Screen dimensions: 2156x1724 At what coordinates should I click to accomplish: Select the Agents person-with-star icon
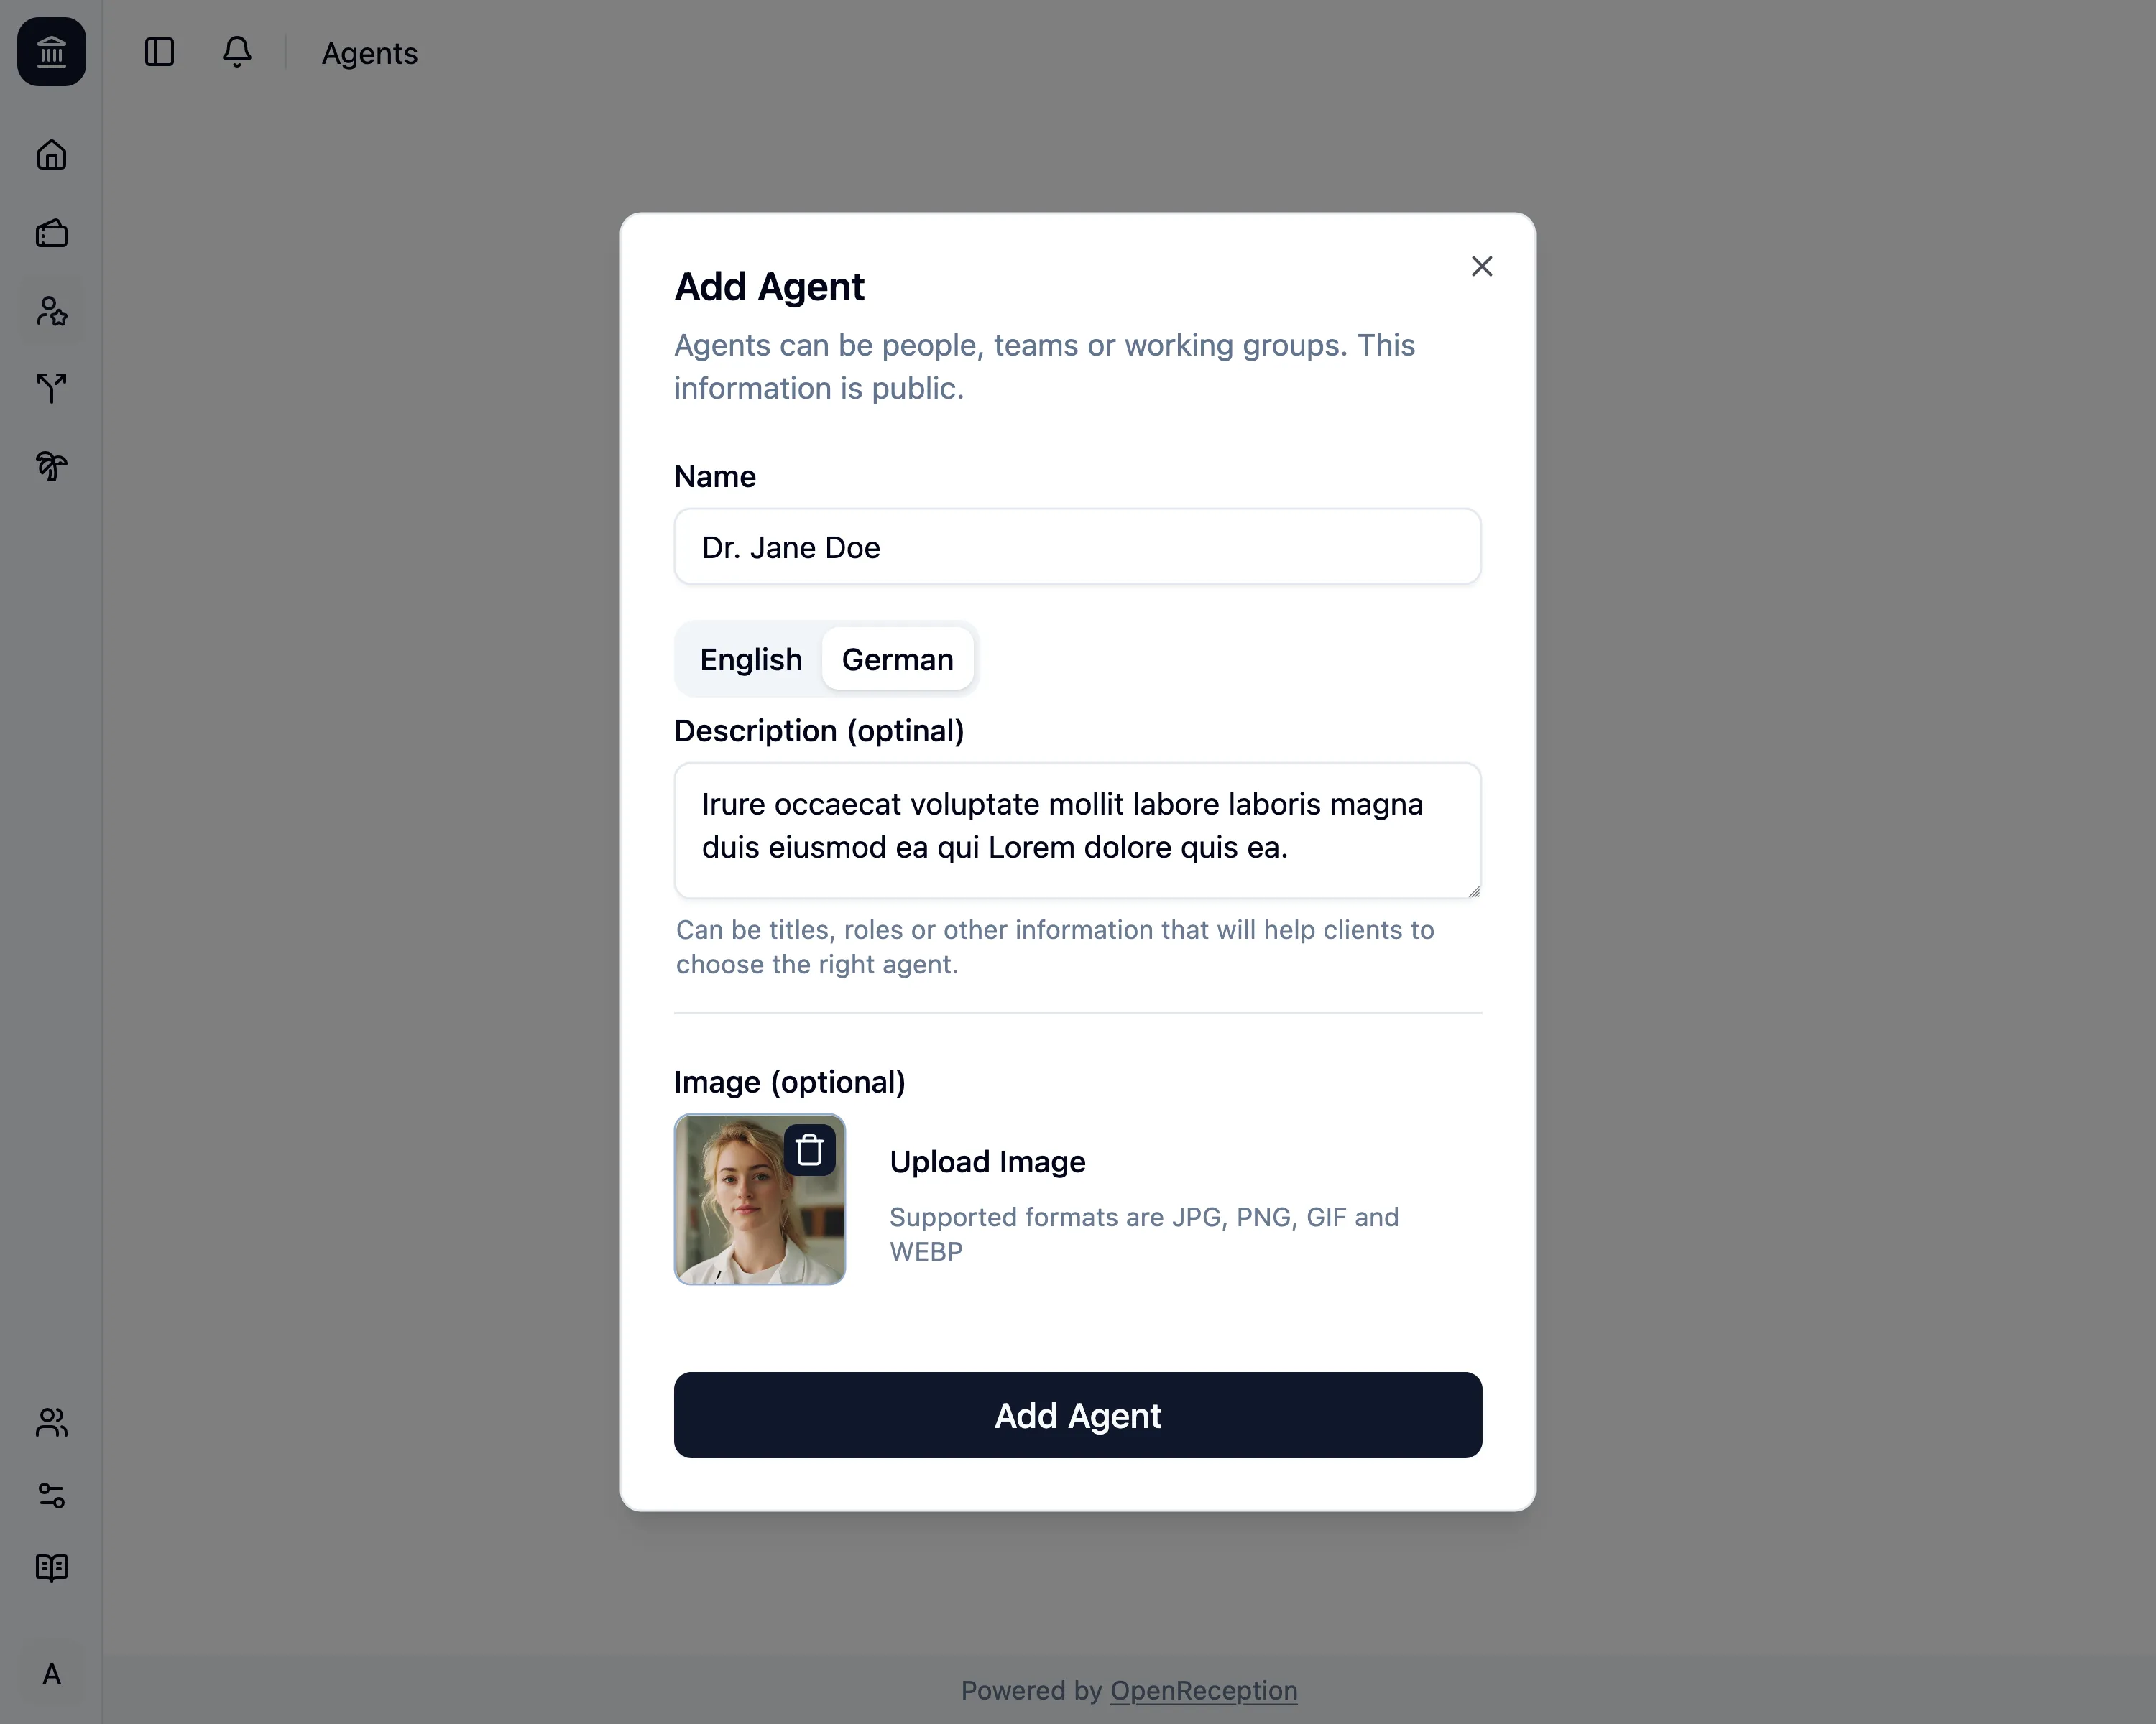[51, 311]
